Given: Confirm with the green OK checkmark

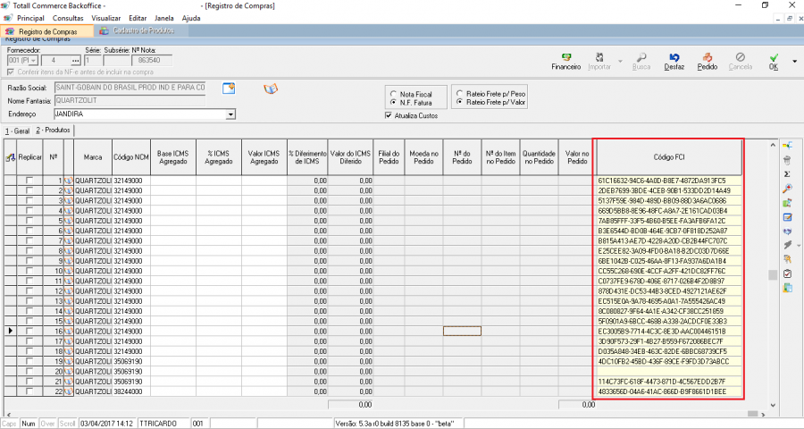Looking at the screenshot, I should (x=774, y=59).
